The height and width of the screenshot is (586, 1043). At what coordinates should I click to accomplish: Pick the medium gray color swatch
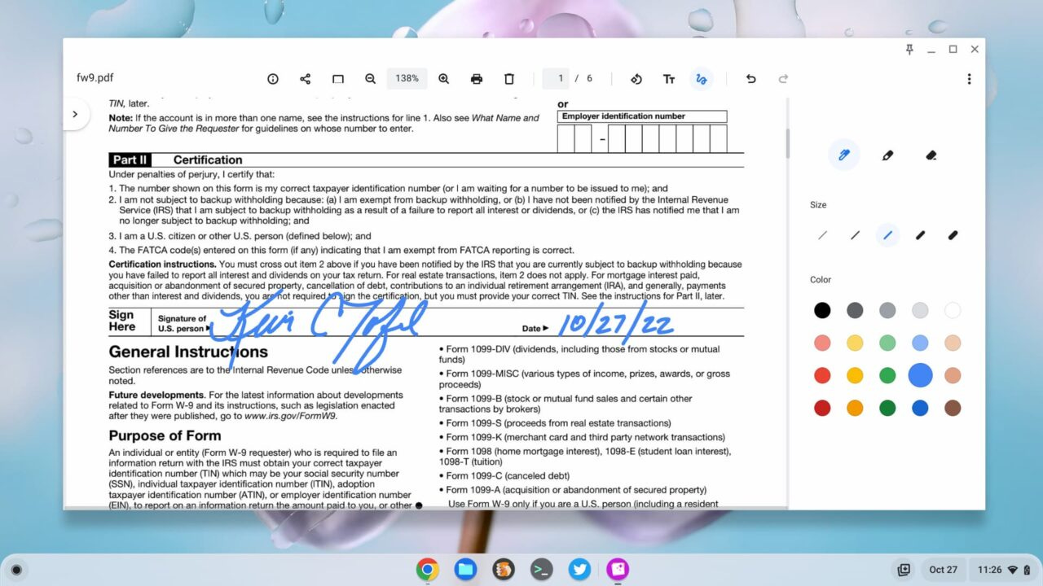tap(887, 310)
